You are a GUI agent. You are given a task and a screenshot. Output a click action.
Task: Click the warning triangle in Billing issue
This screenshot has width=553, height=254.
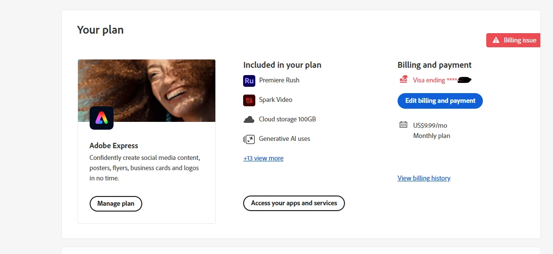[496, 40]
